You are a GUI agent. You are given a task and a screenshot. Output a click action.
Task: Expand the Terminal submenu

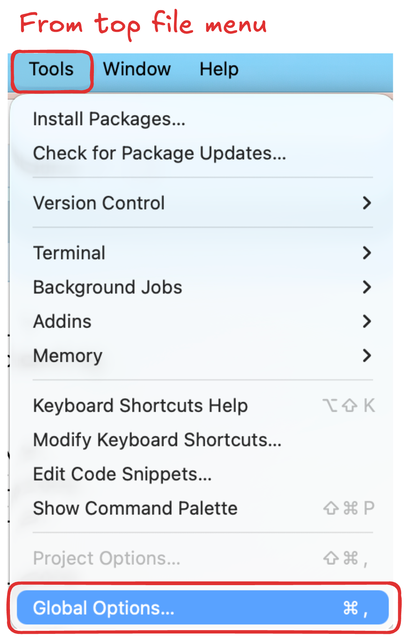69,253
